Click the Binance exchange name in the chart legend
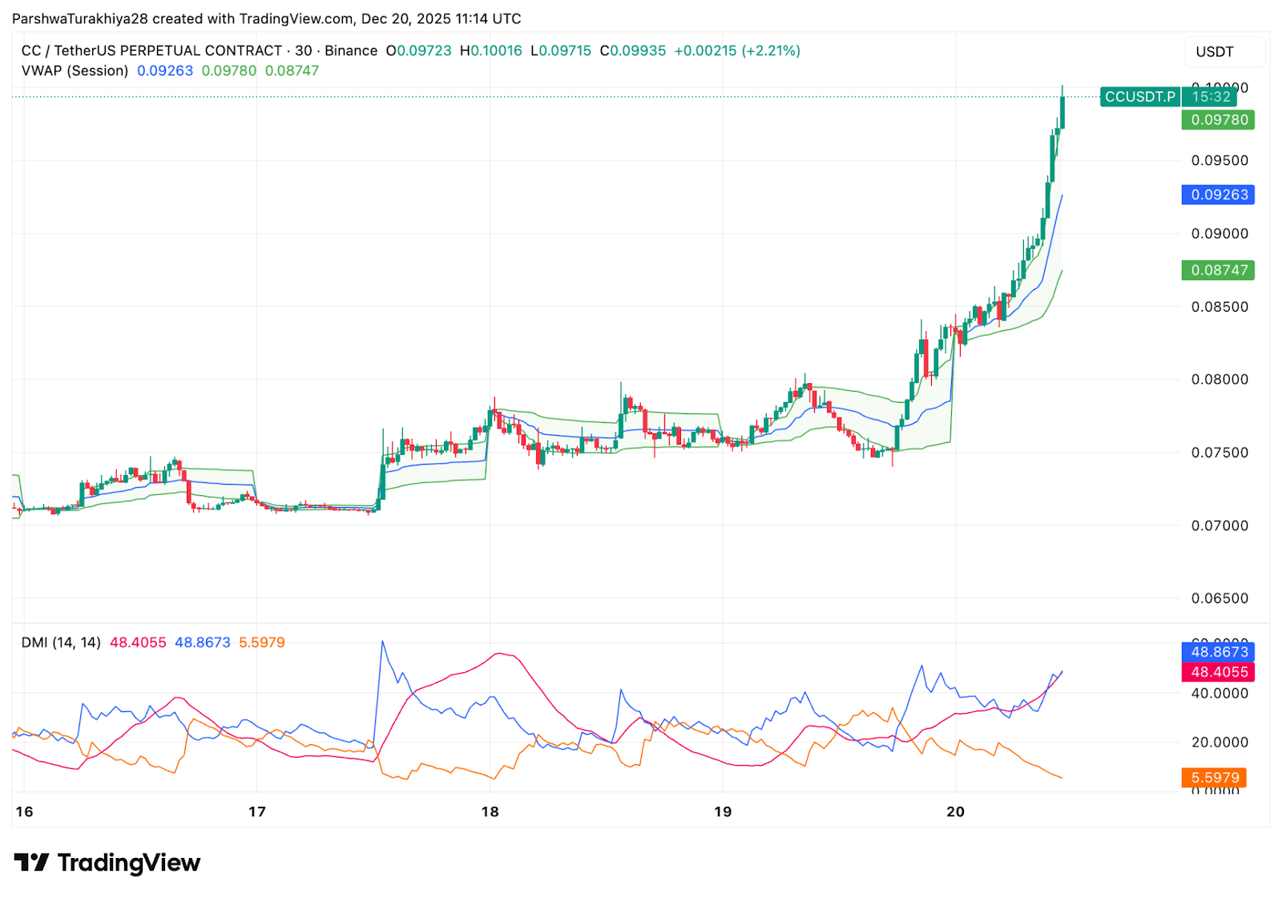Viewport: 1282px width, 898px height. 350,50
